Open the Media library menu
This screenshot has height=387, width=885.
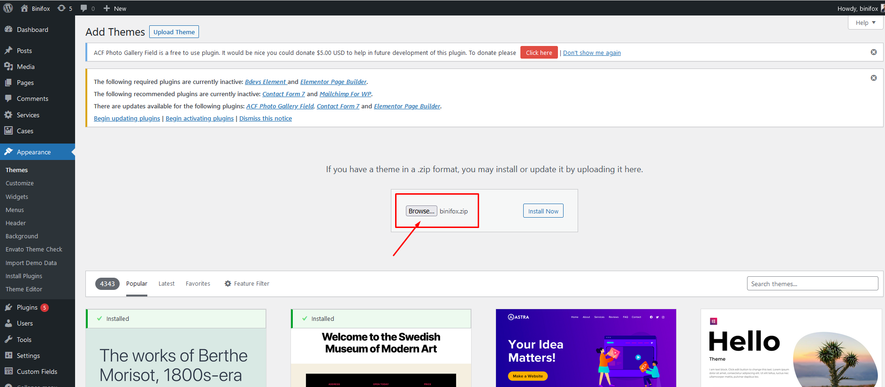25,67
